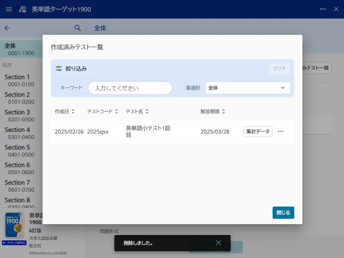Click the search magnifier icon
344x258 pixels.
[77, 28]
